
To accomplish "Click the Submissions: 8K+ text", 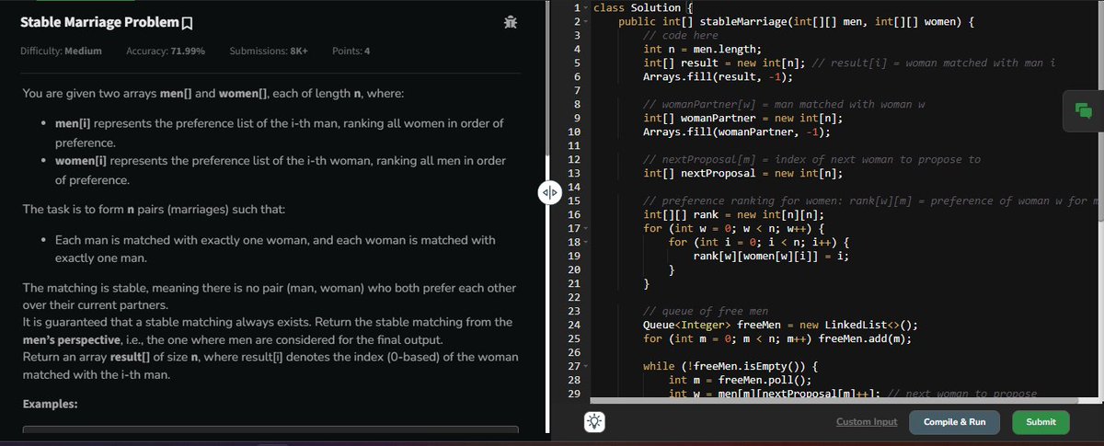I will pyautogui.click(x=269, y=50).
